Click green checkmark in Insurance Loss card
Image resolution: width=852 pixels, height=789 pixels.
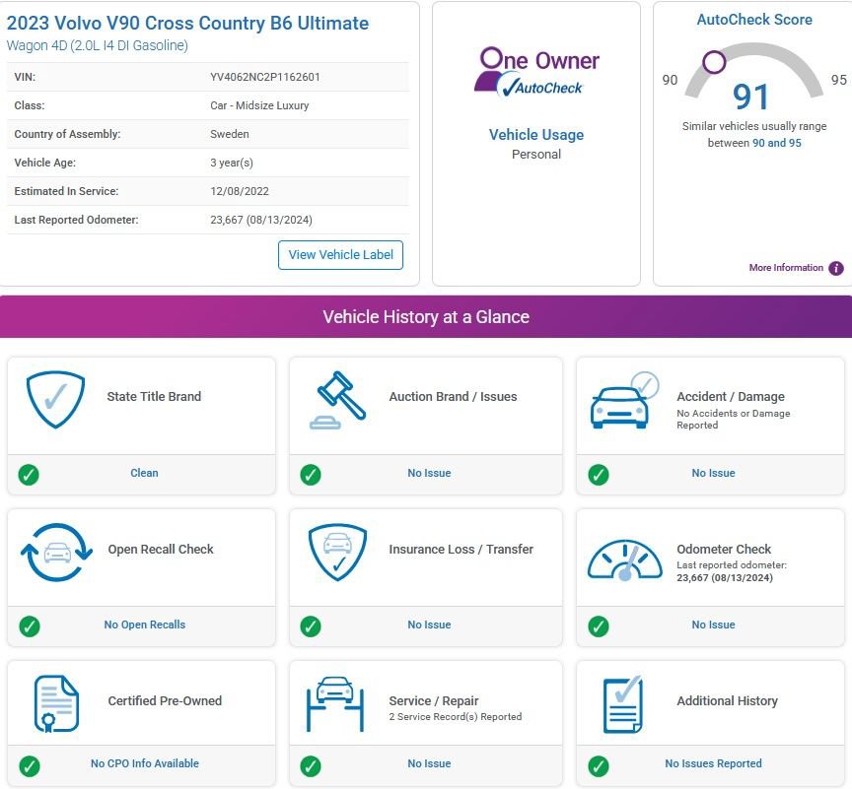point(311,626)
